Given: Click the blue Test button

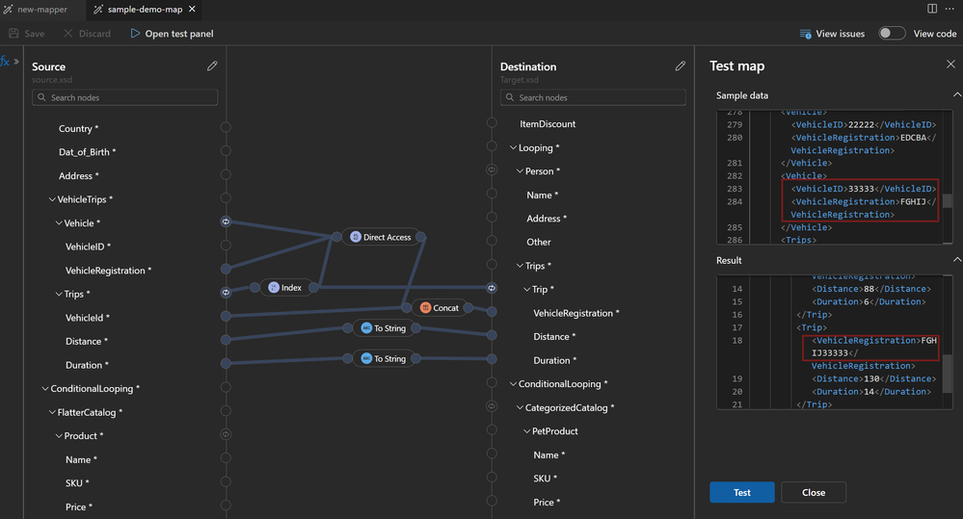Looking at the screenshot, I should (x=742, y=493).
